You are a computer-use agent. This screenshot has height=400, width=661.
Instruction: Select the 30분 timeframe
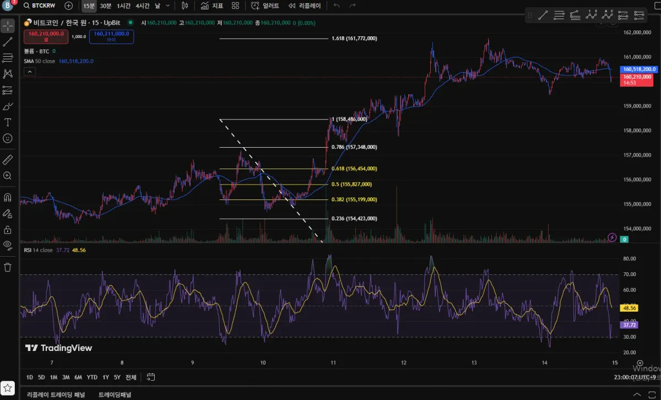point(106,6)
